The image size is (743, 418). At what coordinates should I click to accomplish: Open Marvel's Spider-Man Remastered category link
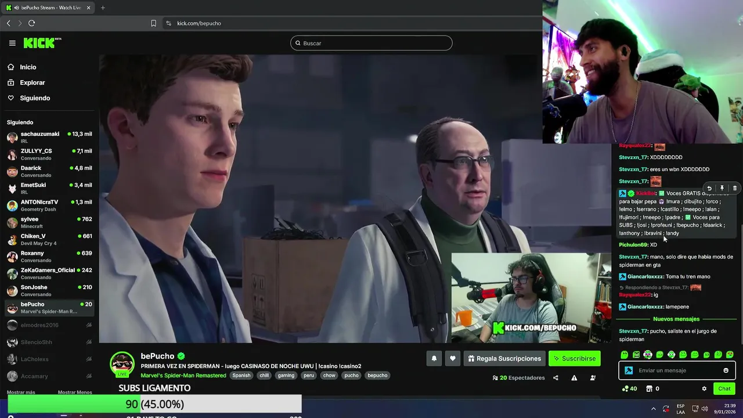(x=183, y=376)
